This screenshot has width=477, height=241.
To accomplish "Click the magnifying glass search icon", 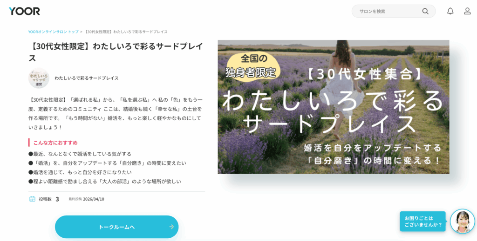I will [x=425, y=11].
